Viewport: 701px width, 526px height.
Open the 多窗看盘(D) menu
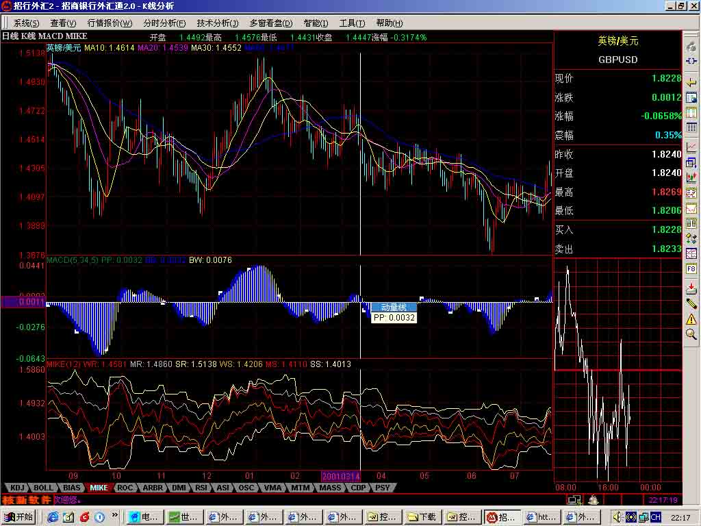tap(270, 23)
